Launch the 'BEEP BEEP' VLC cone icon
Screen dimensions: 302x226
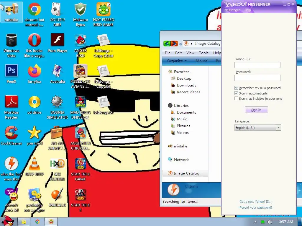pyautogui.click(x=35, y=167)
